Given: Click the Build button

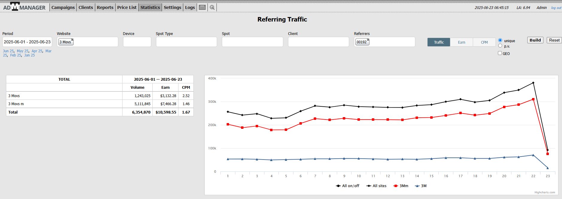Looking at the screenshot, I should [535, 40].
